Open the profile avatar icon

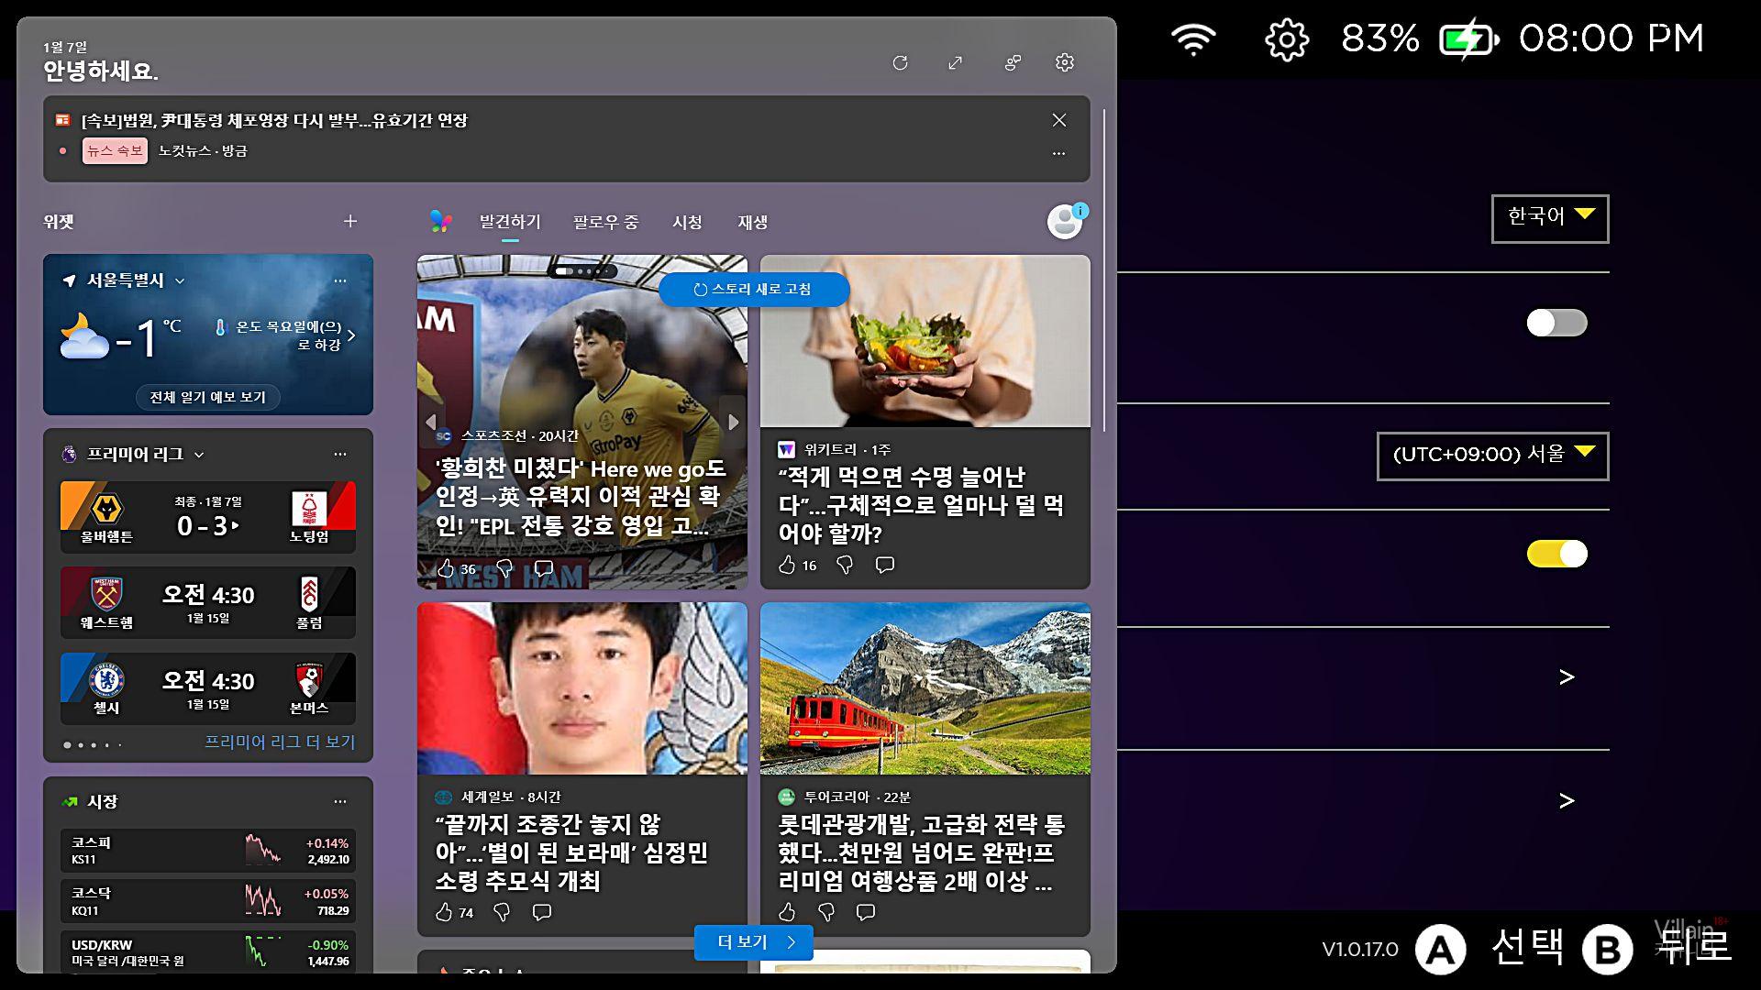(x=1065, y=222)
